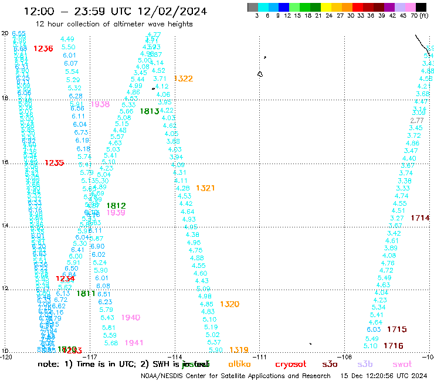The width and height of the screenshot is (434, 381).
Task: Click the altika pass label 1322
Action: tap(184, 79)
